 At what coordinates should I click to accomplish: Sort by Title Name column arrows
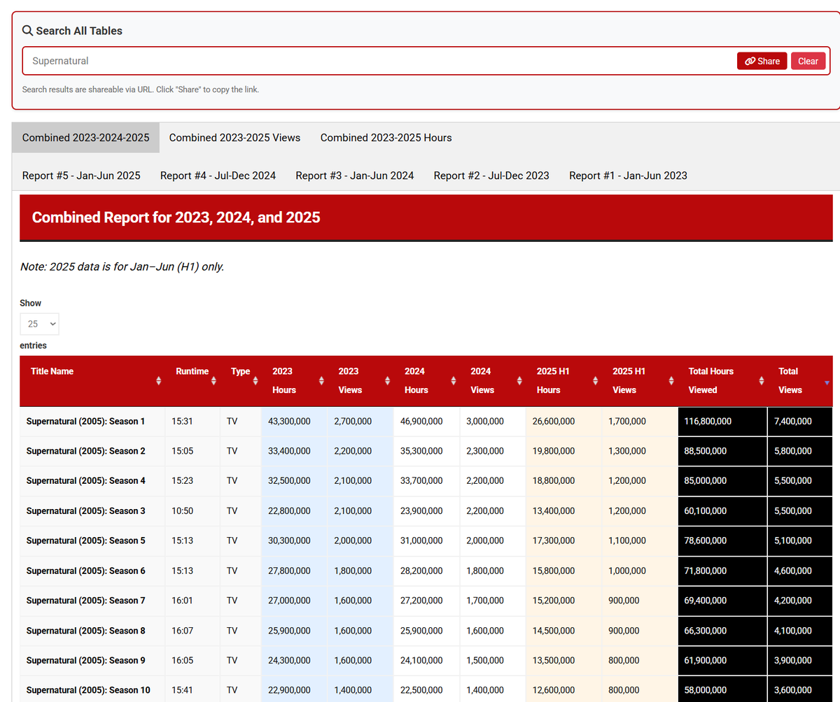click(x=159, y=381)
